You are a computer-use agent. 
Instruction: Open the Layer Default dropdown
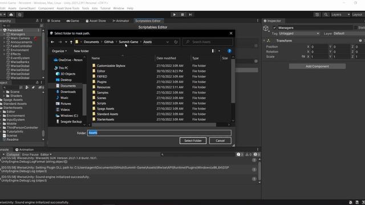349,34
